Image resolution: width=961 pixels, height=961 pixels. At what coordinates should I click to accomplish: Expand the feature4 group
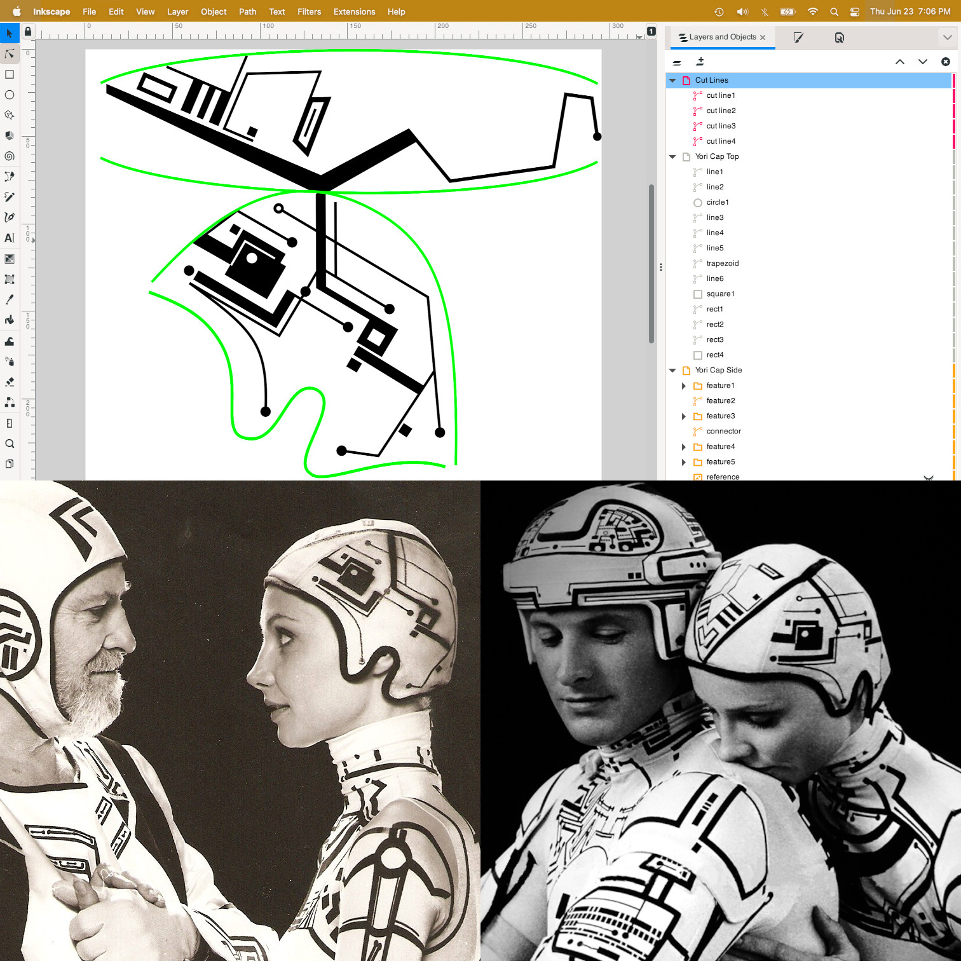[684, 447]
